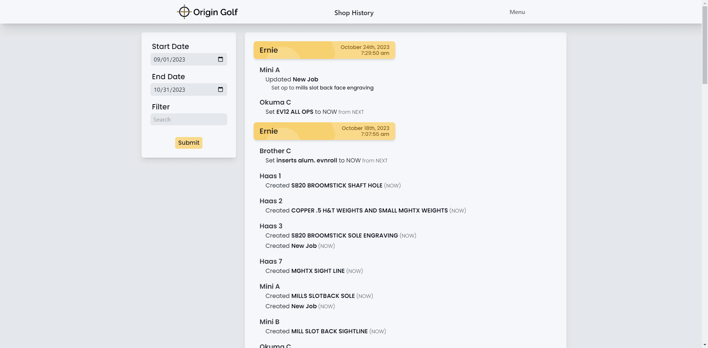Click the MILLS SLOTBACK SOLE job entry
The width and height of the screenshot is (708, 348).
323,296
